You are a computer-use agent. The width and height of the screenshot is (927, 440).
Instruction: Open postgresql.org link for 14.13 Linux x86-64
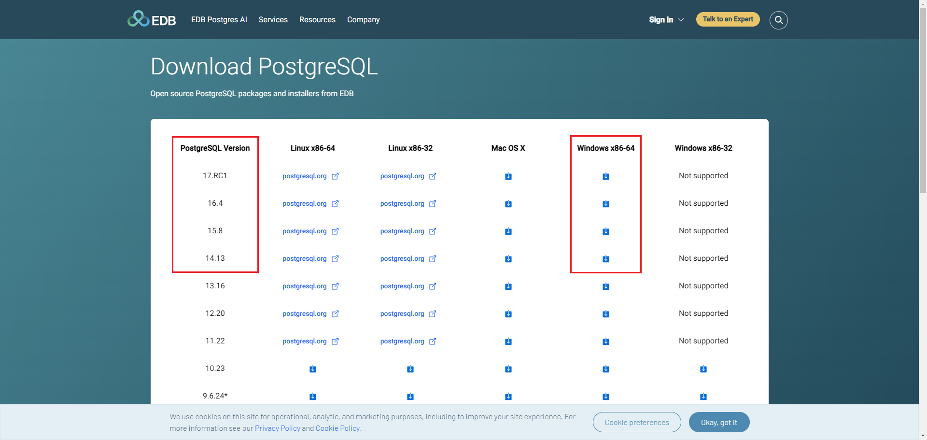coord(310,259)
